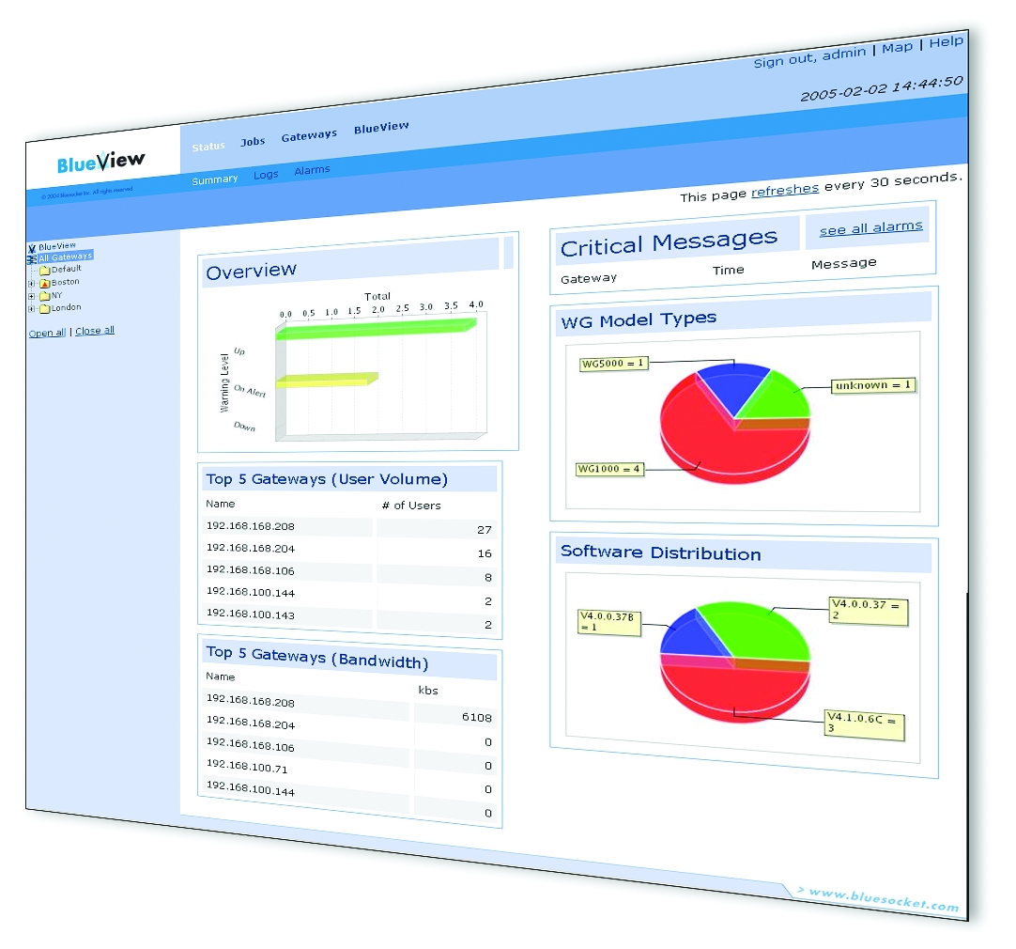Screen dimensions: 1016x949
Task: Switch to the Alarms sub-tab
Action: point(312,170)
